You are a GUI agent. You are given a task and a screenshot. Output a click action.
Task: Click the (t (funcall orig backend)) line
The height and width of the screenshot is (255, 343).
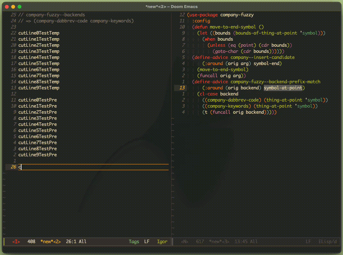tap(239, 112)
